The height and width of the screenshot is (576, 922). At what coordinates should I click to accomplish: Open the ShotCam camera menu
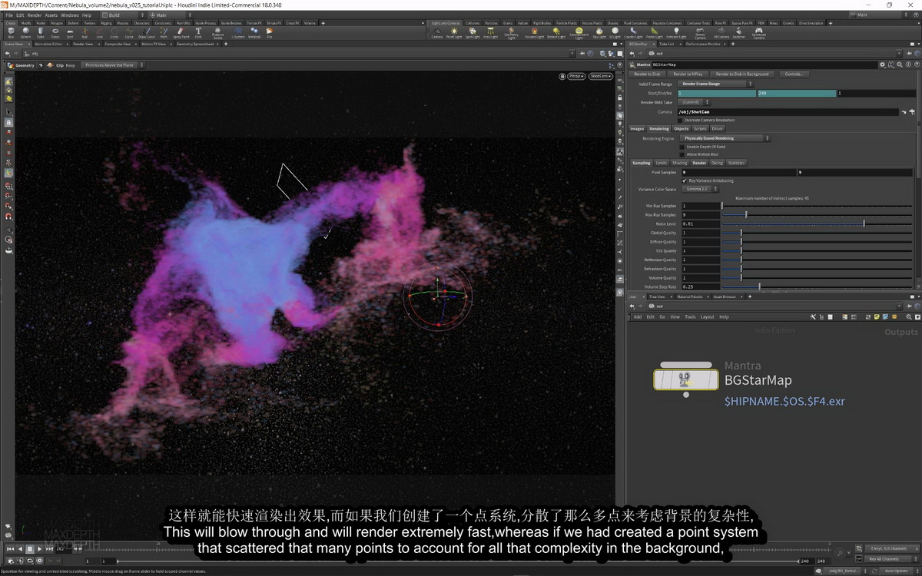click(599, 76)
